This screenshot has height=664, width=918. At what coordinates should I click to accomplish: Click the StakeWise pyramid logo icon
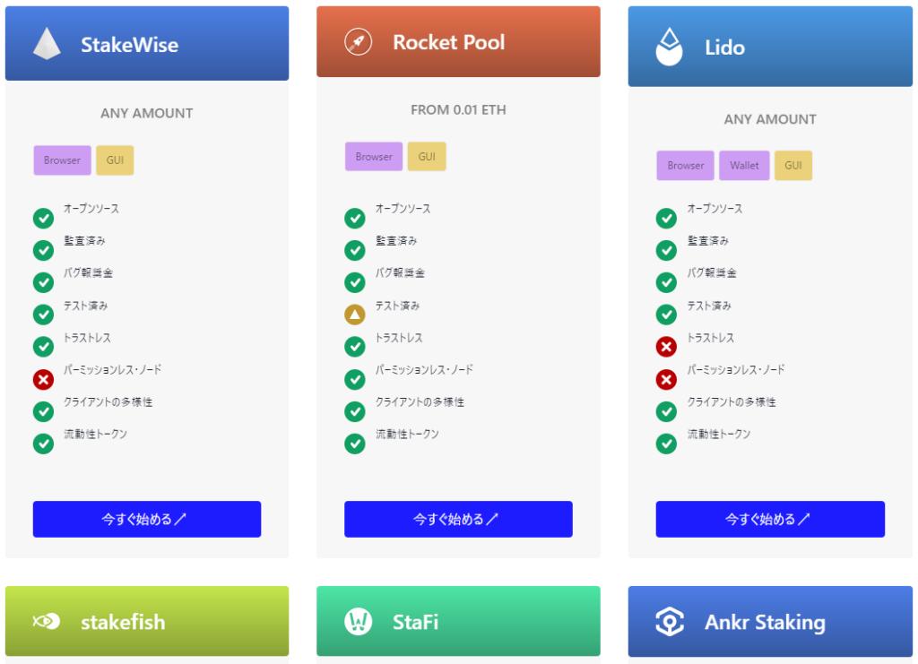(47, 44)
